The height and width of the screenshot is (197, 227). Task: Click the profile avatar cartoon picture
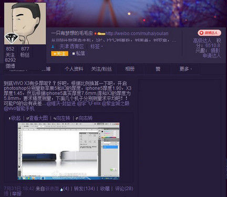[25, 24]
